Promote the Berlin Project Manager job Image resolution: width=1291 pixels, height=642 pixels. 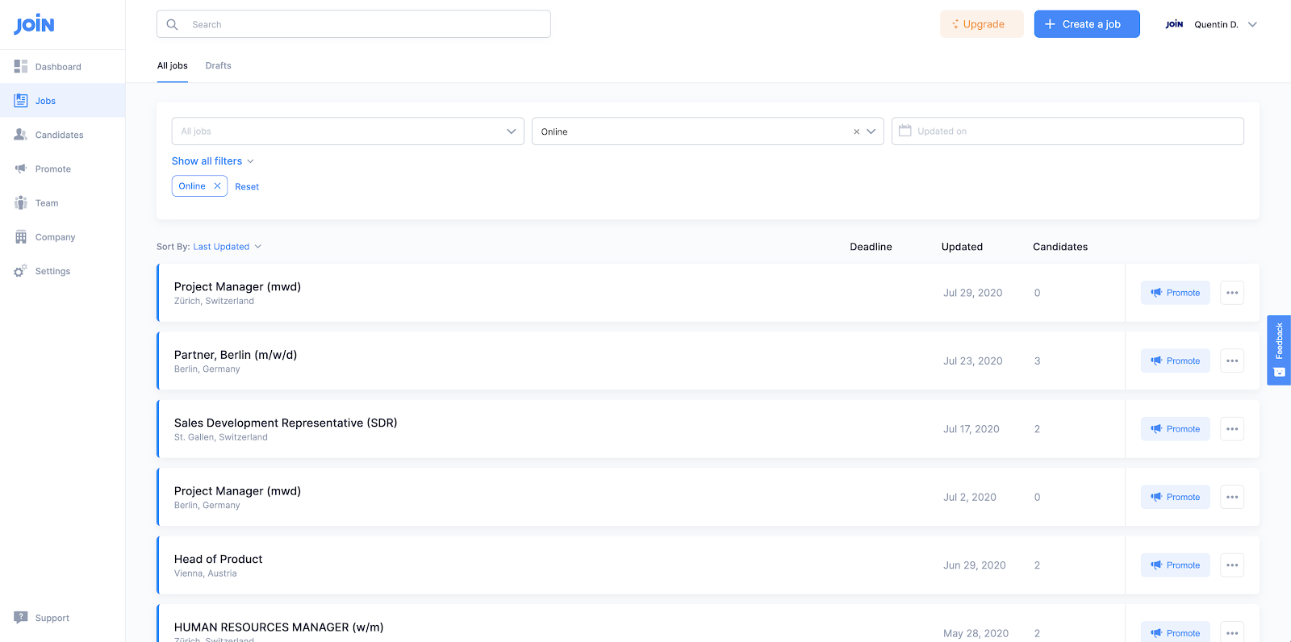(x=1176, y=497)
